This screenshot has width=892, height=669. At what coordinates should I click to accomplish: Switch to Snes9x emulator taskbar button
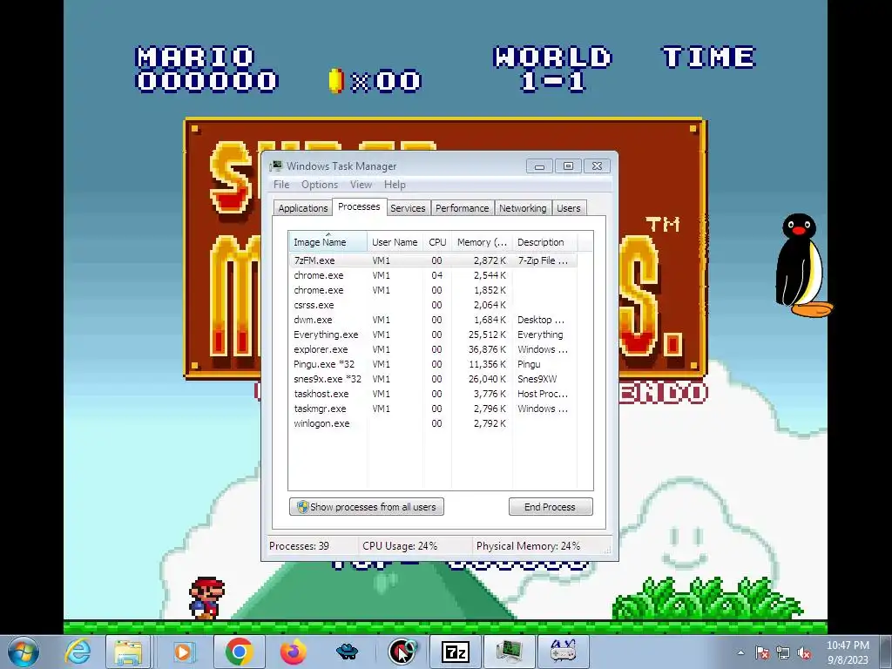click(563, 652)
